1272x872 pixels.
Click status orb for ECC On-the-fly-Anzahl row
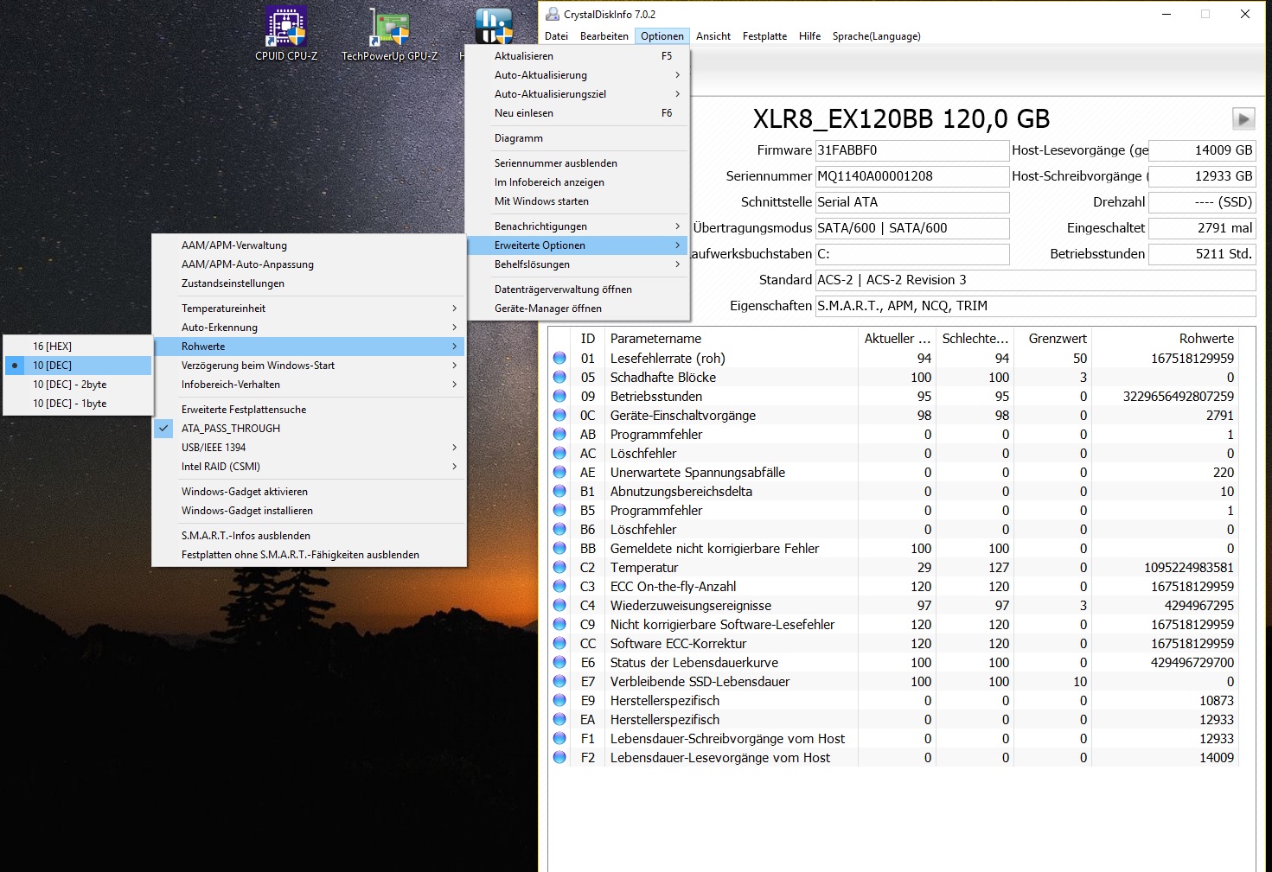click(x=559, y=586)
